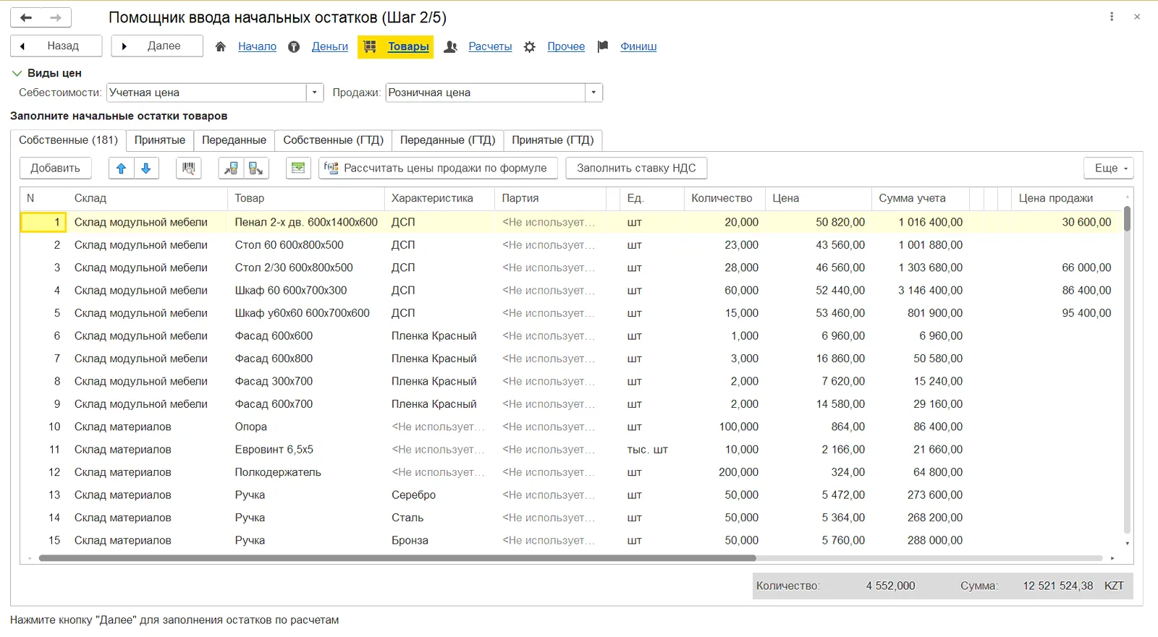Click the load from data terminal icon
Screen dimensions: 1158x637
(x=231, y=168)
